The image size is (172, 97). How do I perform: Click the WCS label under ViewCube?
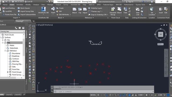[x=160, y=44]
